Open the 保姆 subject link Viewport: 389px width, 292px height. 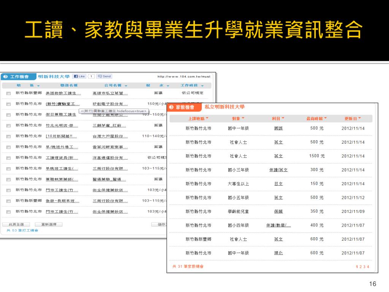click(x=278, y=211)
